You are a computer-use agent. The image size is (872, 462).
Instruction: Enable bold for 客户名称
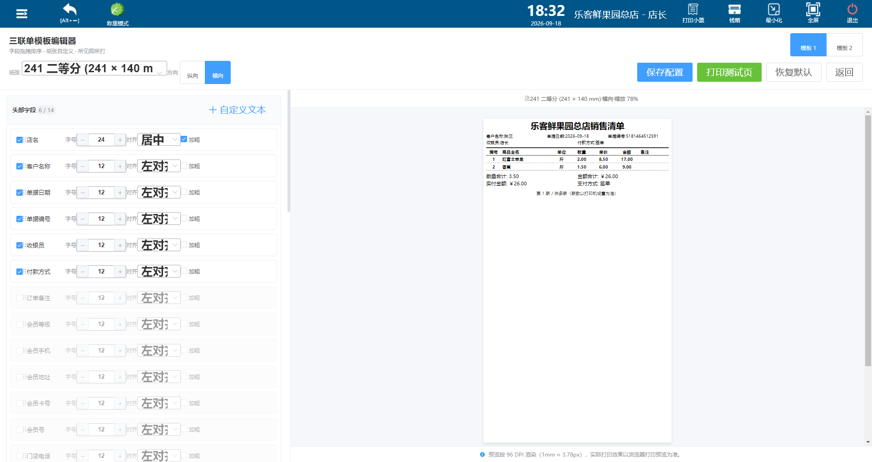[184, 166]
